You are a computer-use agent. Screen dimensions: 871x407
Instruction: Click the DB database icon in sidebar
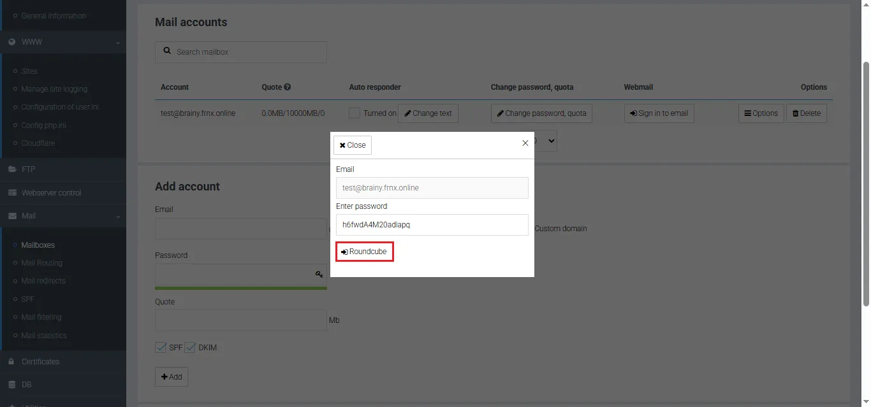point(11,385)
